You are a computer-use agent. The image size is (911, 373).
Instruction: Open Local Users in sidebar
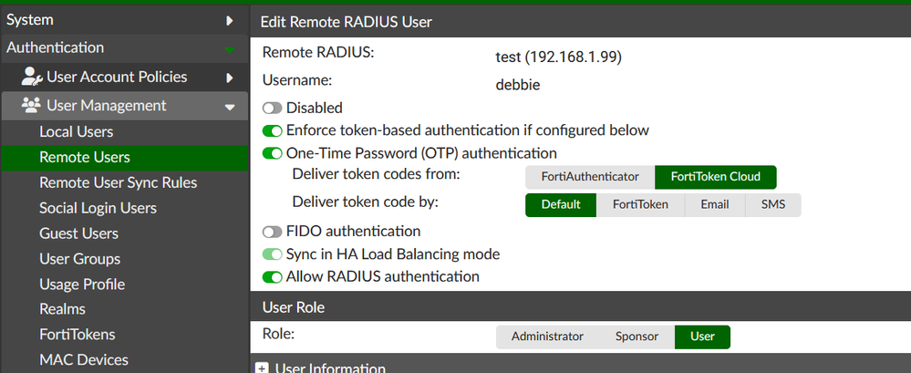click(x=77, y=132)
